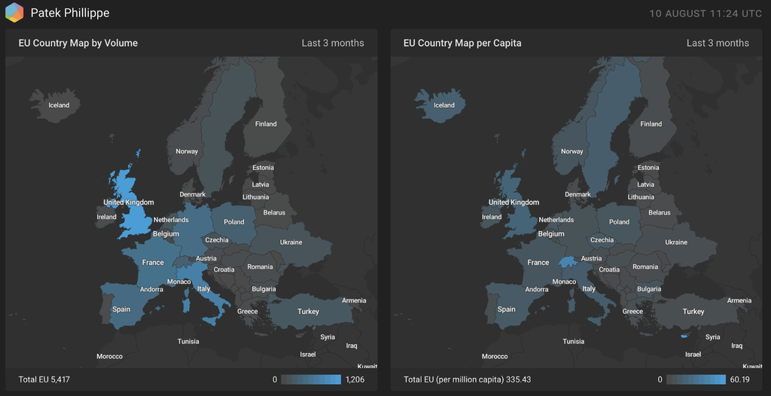Click the Patek Phillippe dashboard title
This screenshot has height=396, width=771.
pyautogui.click(x=70, y=13)
